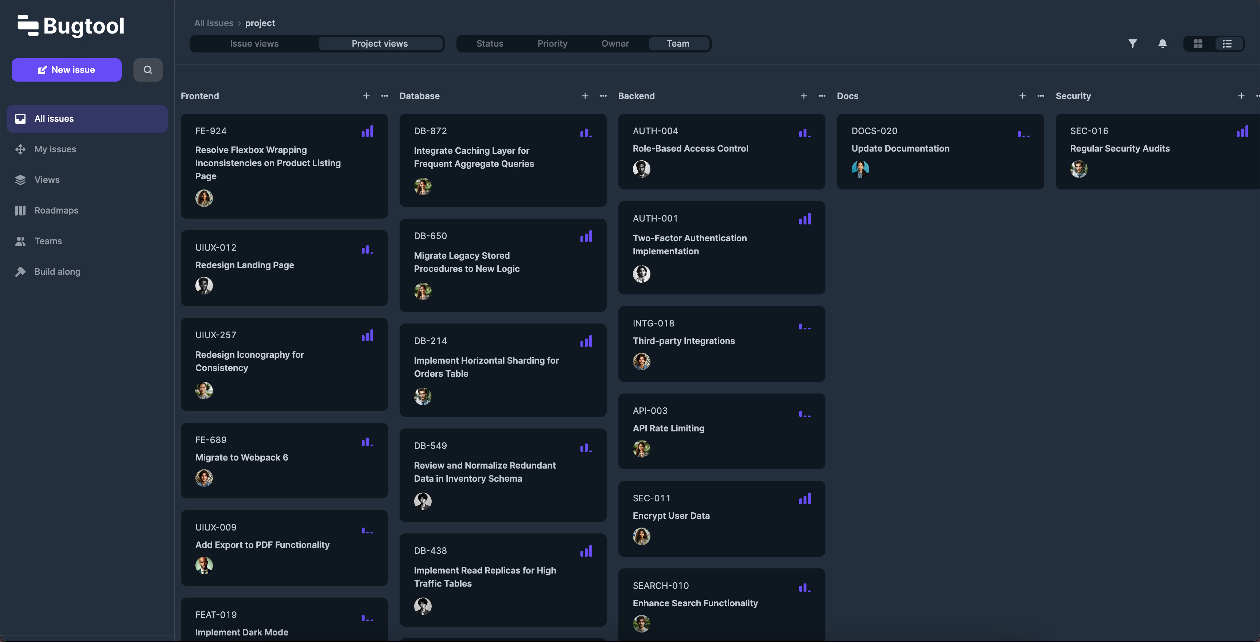1260x642 pixels.
Task: Open All issues breadcrumb link
Action: [x=214, y=23]
